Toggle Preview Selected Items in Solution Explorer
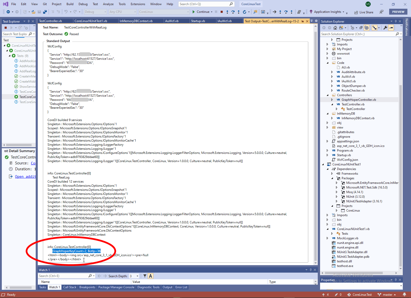The image size is (411, 298). pyautogui.click(x=391, y=28)
